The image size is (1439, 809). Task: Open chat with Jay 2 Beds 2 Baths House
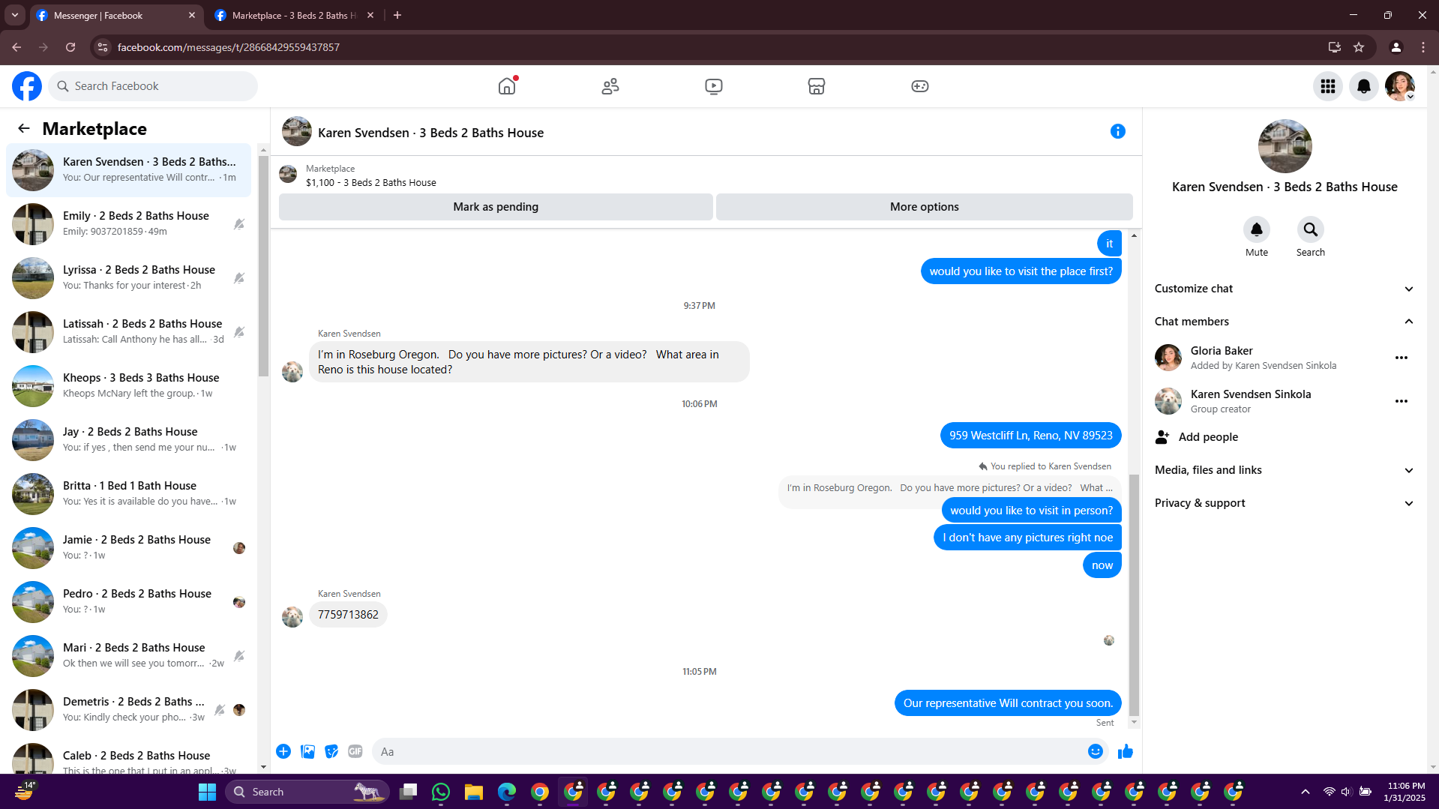click(129, 440)
